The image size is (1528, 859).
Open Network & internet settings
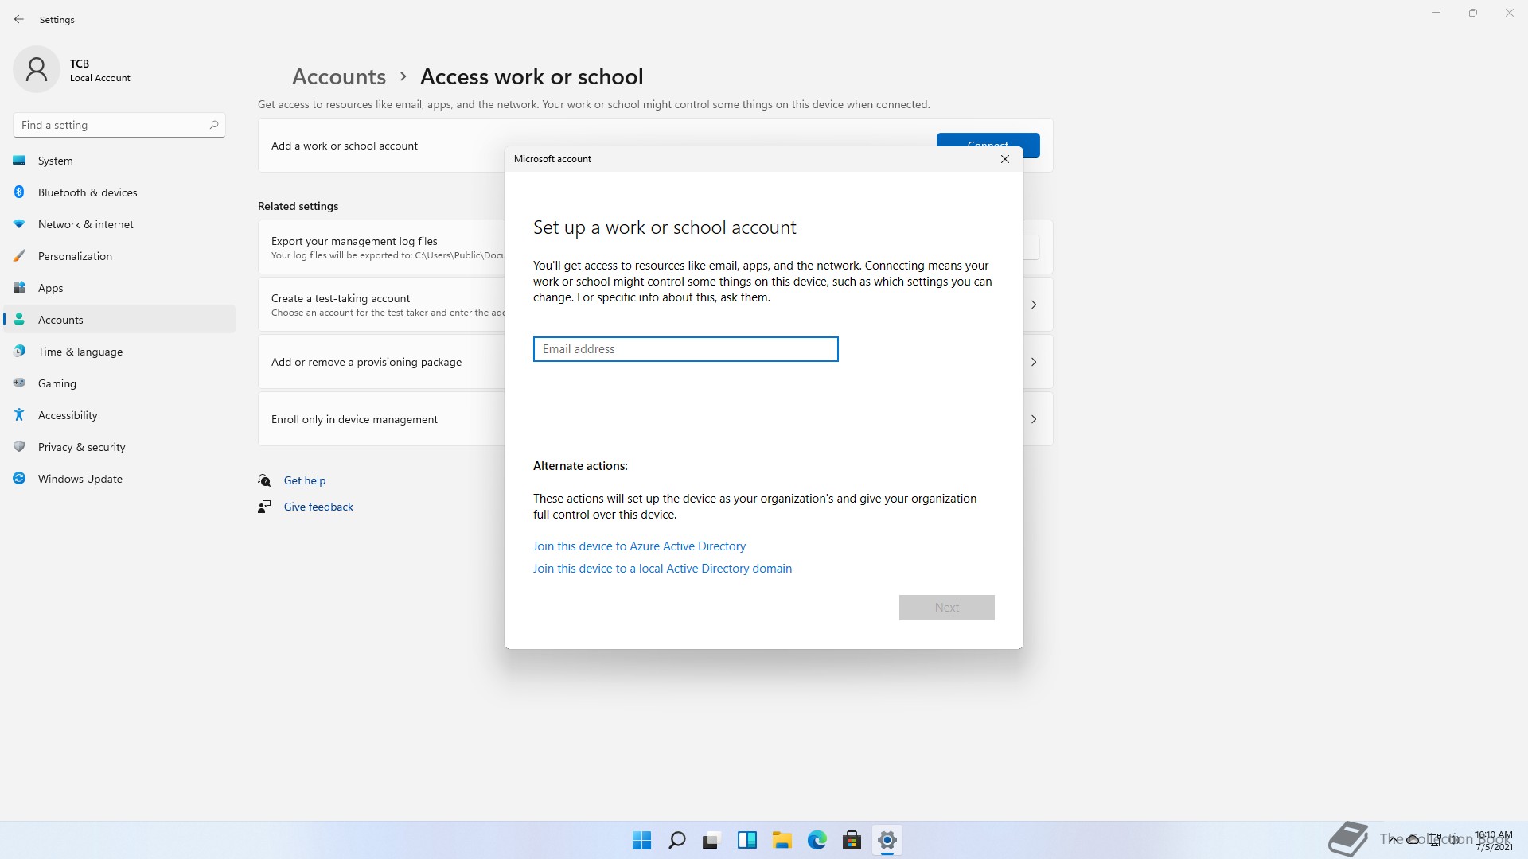(119, 224)
